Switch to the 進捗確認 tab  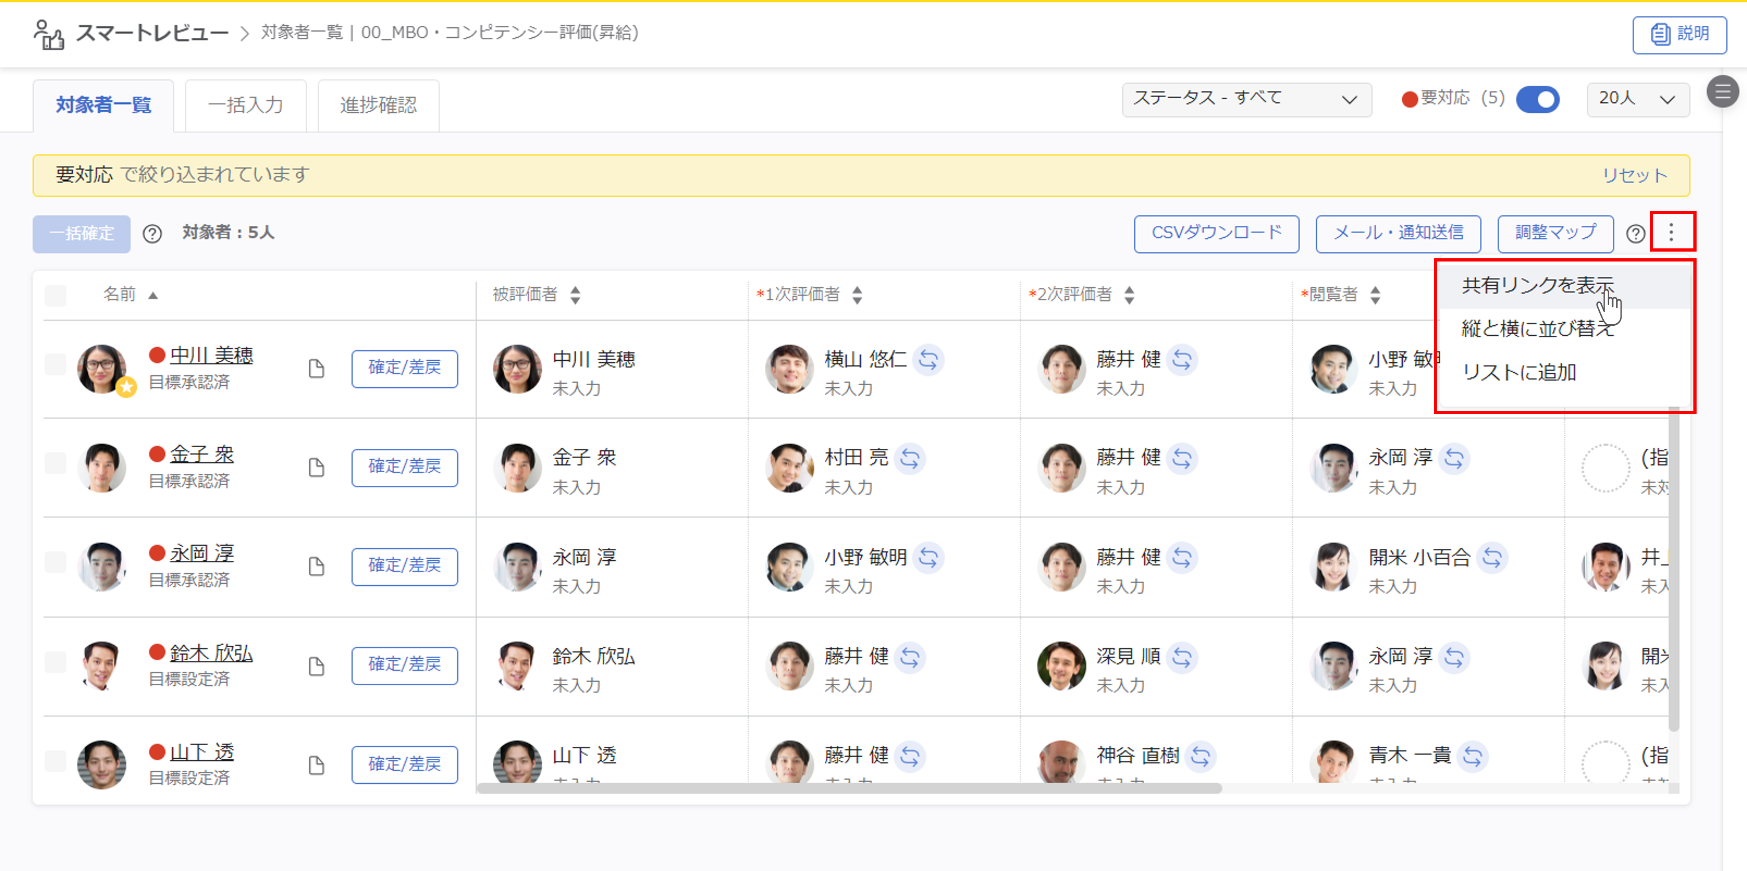tap(378, 105)
